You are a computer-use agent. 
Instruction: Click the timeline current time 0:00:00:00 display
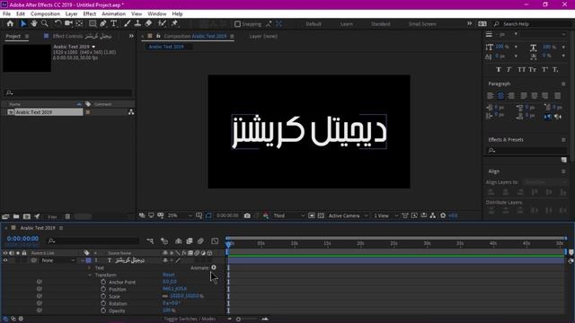pyautogui.click(x=22, y=239)
